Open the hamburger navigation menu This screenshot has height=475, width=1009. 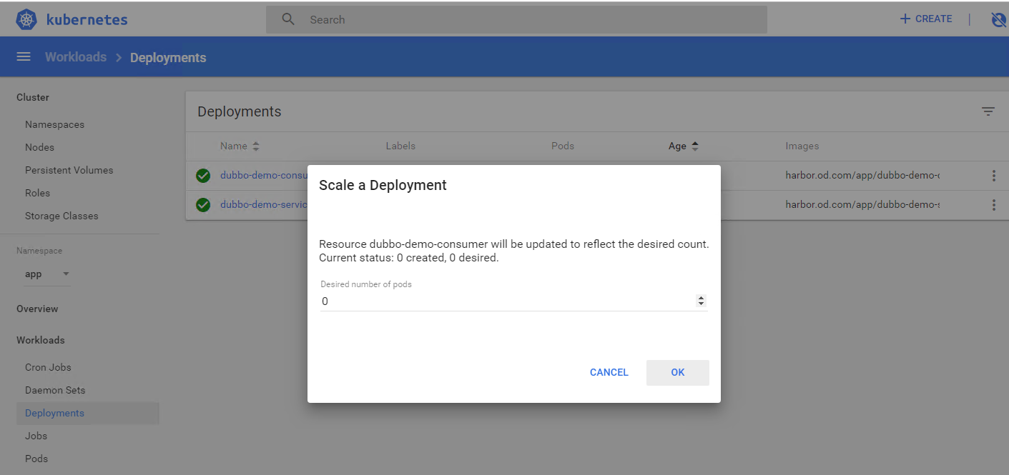(24, 57)
